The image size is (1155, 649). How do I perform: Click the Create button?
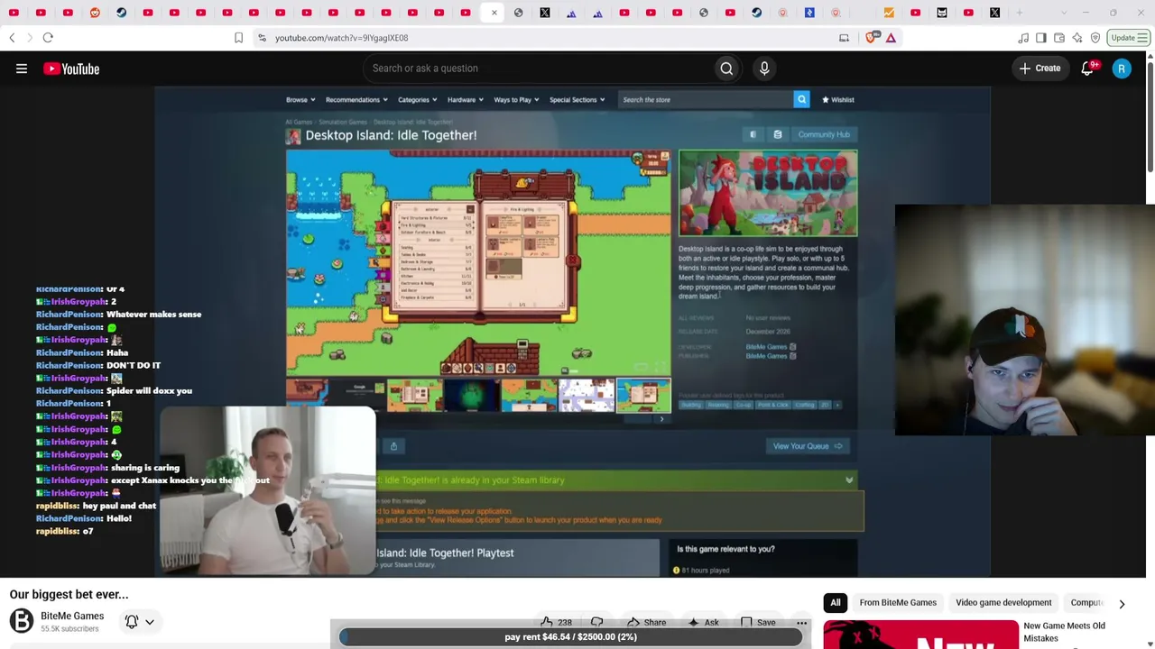1039,69
